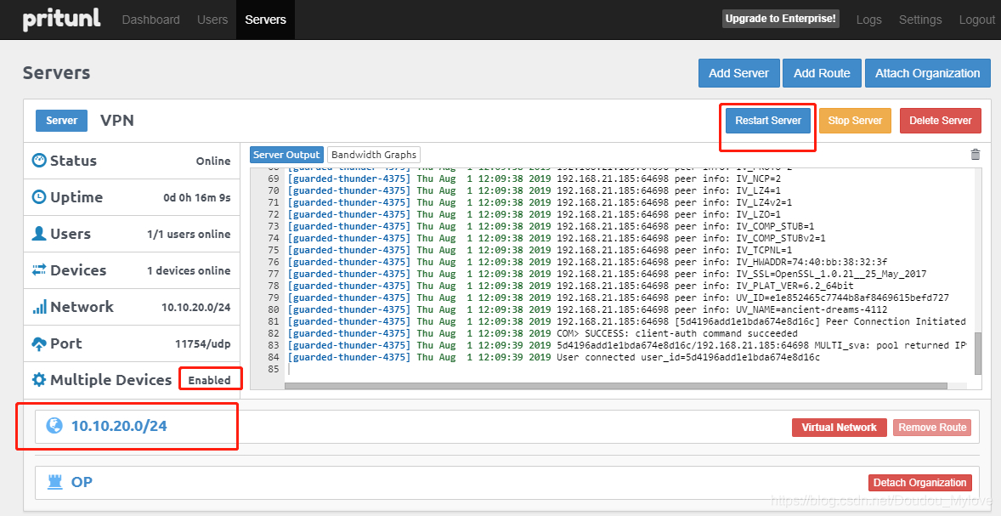Log out via the Logout link

click(976, 20)
